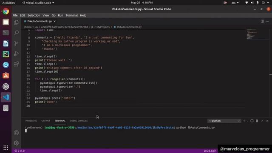This screenshot has height=153, width=272.
Task: Maximize the terminal panel size
Action: pyautogui.click(x=262, y=121)
